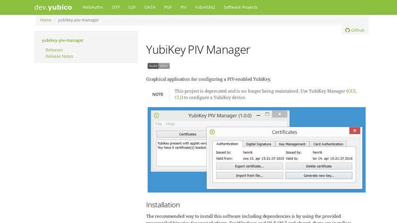
Task: Follow the GUI link in the note
Action: pyautogui.click(x=352, y=91)
